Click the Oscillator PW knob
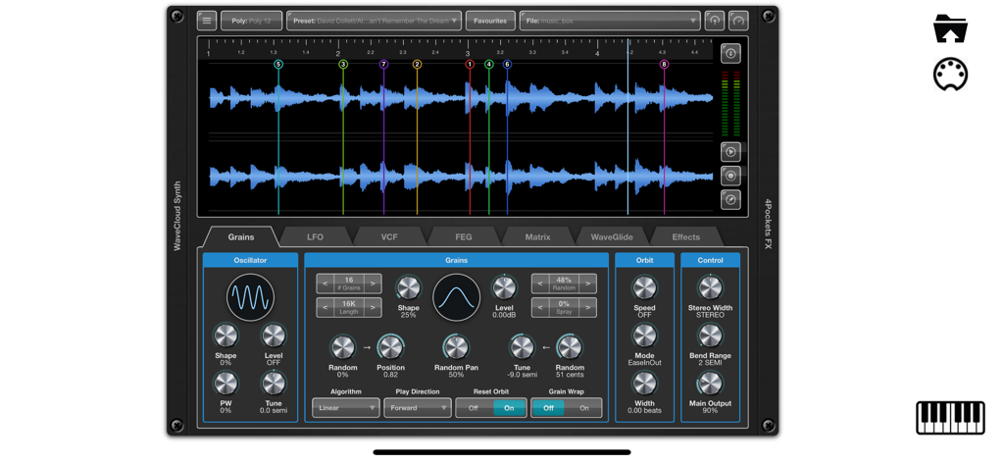The width and height of the screenshot is (1004, 464). (226, 384)
